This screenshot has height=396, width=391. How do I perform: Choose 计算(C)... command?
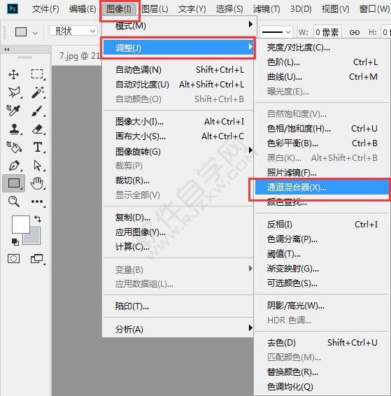[178, 247]
